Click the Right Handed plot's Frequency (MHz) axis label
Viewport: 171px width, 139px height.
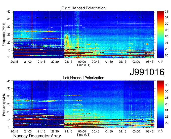click(x=4, y=34)
